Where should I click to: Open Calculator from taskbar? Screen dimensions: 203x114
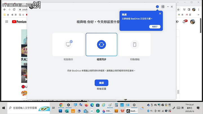116,105
